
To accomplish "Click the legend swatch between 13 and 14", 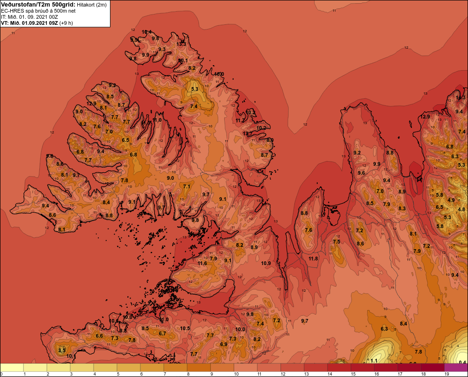I will pos(316,368).
